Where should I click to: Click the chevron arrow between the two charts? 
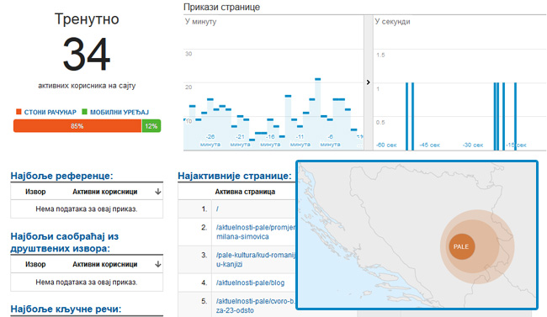tap(368, 82)
